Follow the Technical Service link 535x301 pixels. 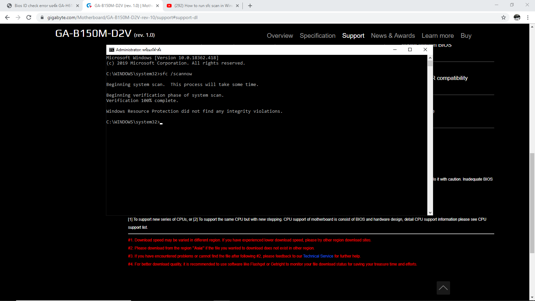[x=318, y=256]
